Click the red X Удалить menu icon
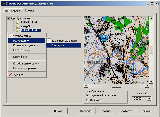Viewport: 160px width, 117px height. click(10, 75)
